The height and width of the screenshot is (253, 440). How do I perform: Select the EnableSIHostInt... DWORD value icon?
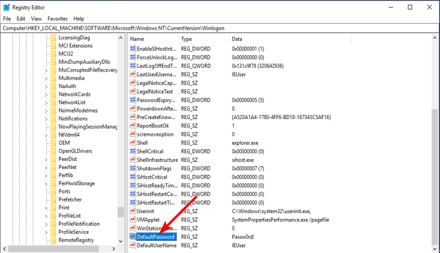(133, 49)
